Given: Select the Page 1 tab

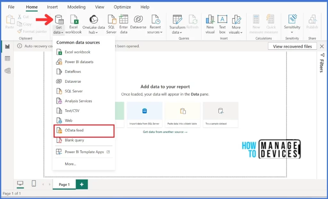Looking at the screenshot, I should coord(64,185).
